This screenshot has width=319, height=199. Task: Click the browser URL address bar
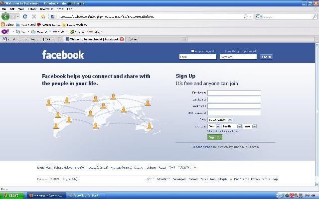[150, 16]
